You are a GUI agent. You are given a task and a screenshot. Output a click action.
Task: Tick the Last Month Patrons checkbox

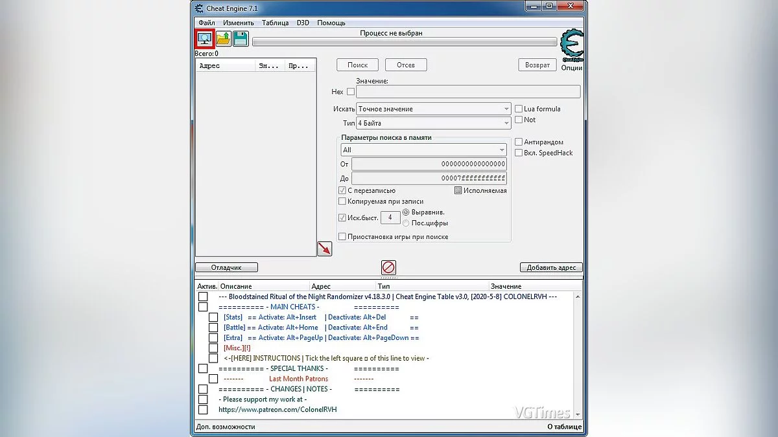pos(213,379)
